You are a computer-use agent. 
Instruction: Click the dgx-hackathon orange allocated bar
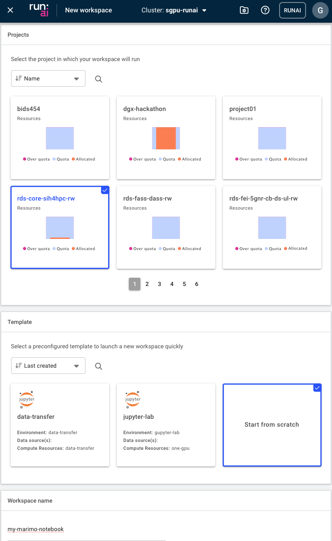tap(166, 138)
